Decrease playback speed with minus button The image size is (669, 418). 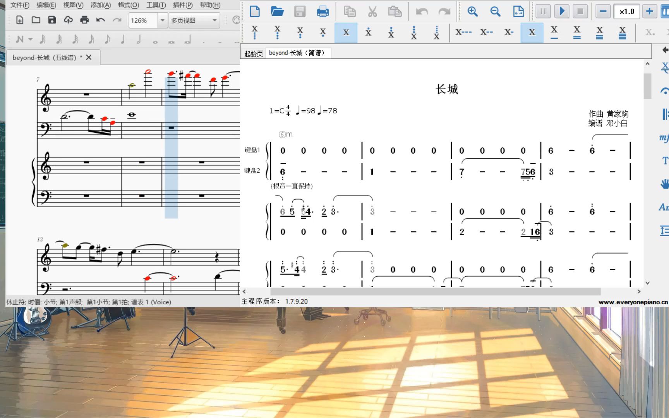click(x=603, y=11)
